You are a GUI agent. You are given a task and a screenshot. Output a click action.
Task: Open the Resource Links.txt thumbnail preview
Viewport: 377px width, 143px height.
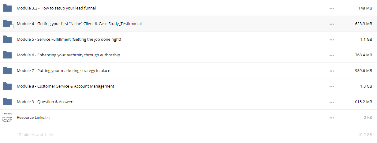click(7, 117)
